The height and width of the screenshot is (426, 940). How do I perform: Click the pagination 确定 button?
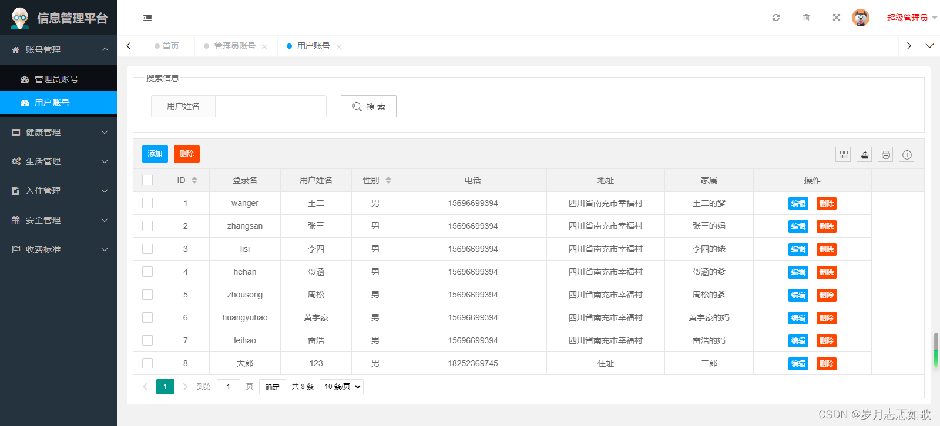[273, 387]
